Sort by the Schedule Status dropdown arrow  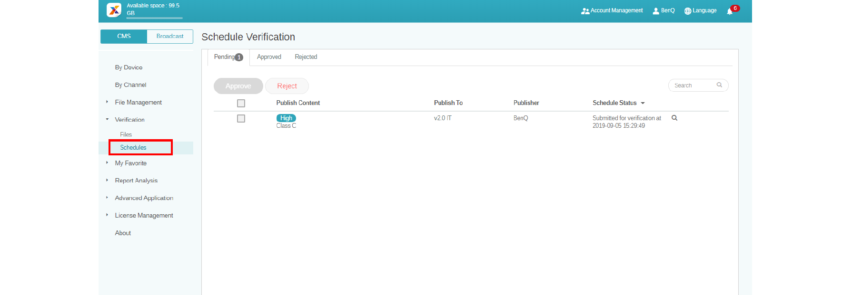[x=643, y=103]
